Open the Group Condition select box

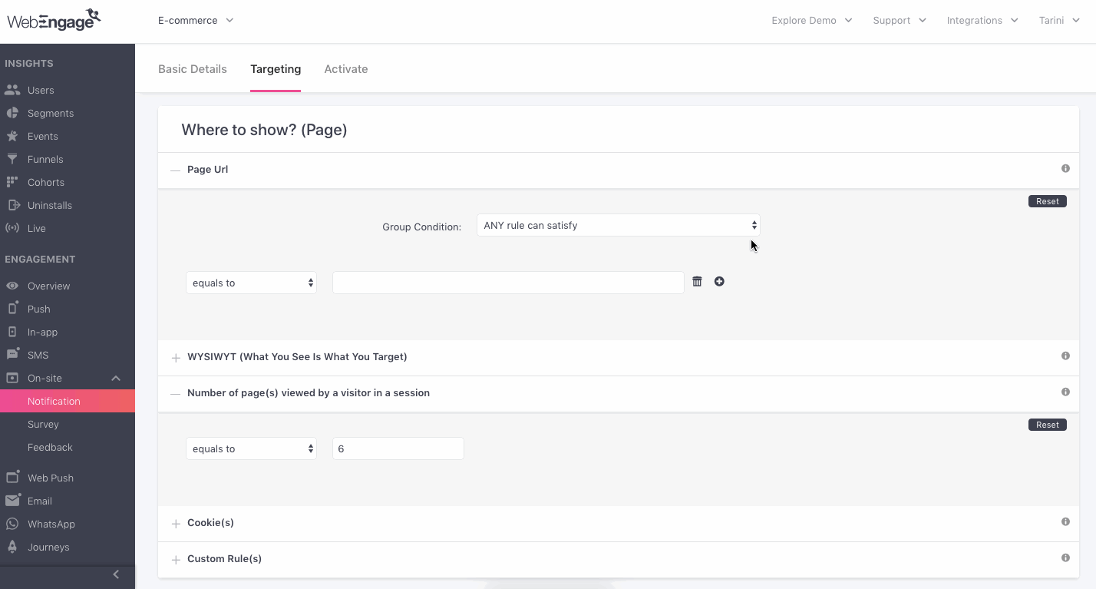tap(619, 225)
